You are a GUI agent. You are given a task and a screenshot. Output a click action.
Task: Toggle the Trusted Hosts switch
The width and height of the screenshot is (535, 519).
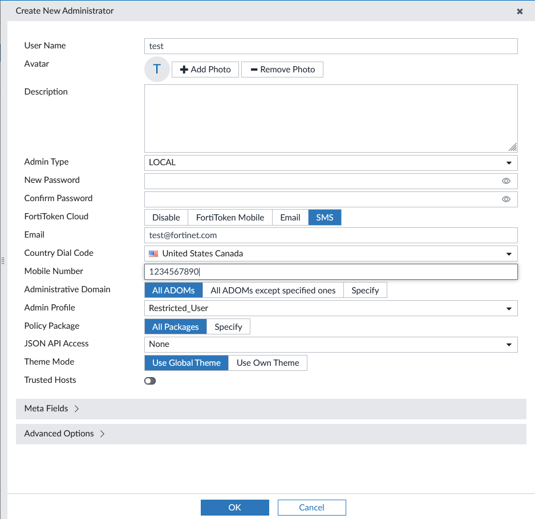pos(150,381)
